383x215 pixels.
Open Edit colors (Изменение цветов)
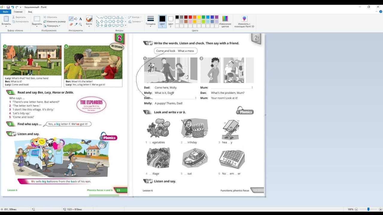coord(225,21)
